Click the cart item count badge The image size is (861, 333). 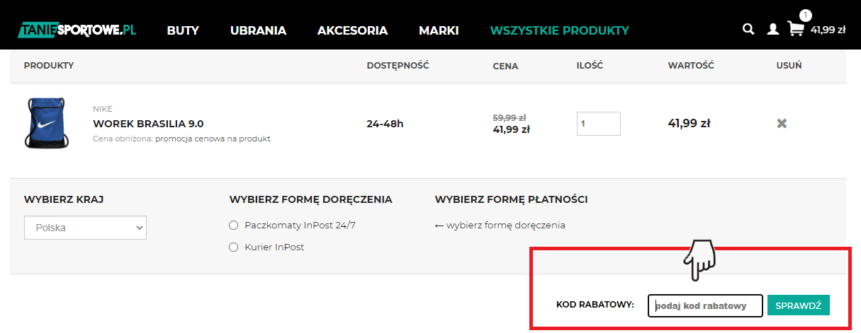coord(806,15)
